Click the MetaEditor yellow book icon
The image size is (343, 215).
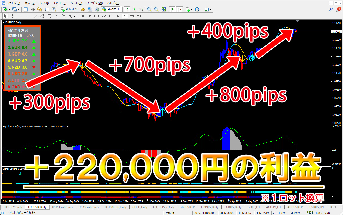click(x=83, y=9)
